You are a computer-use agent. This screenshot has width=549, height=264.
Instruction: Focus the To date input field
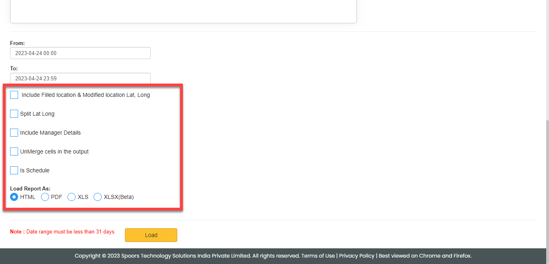80,78
